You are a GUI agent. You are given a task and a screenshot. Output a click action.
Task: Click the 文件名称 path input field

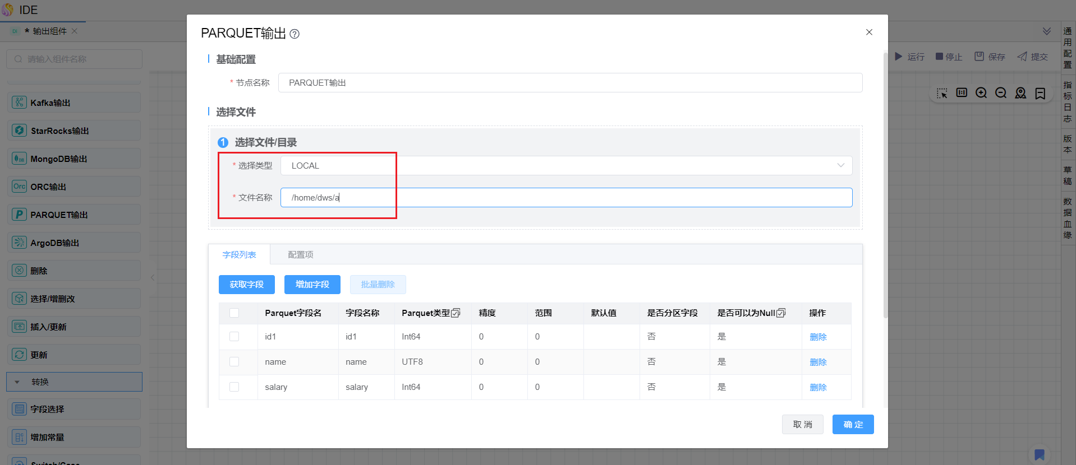pyautogui.click(x=565, y=198)
